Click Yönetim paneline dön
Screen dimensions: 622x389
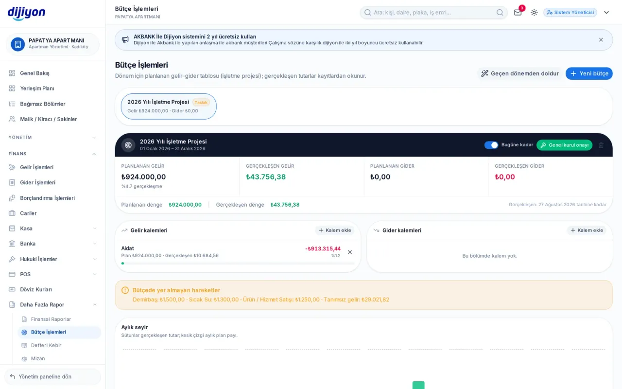(x=52, y=377)
